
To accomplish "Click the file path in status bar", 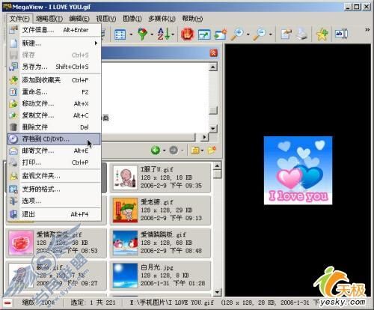I will point(172,303).
